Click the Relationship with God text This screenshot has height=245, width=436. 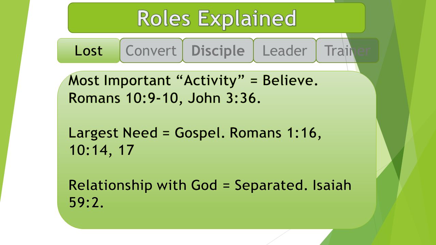[x=143, y=185]
